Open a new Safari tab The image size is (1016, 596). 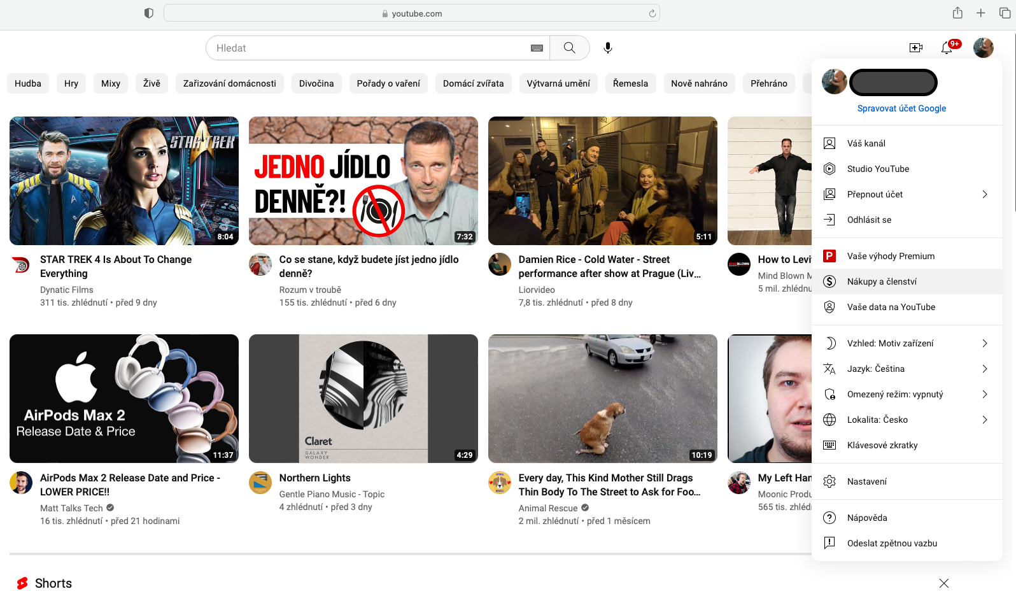tap(981, 13)
